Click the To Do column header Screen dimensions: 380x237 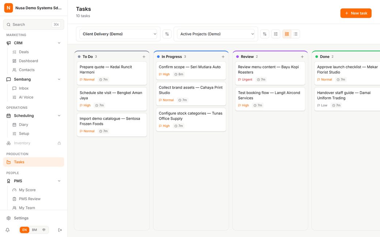[x=112, y=57]
